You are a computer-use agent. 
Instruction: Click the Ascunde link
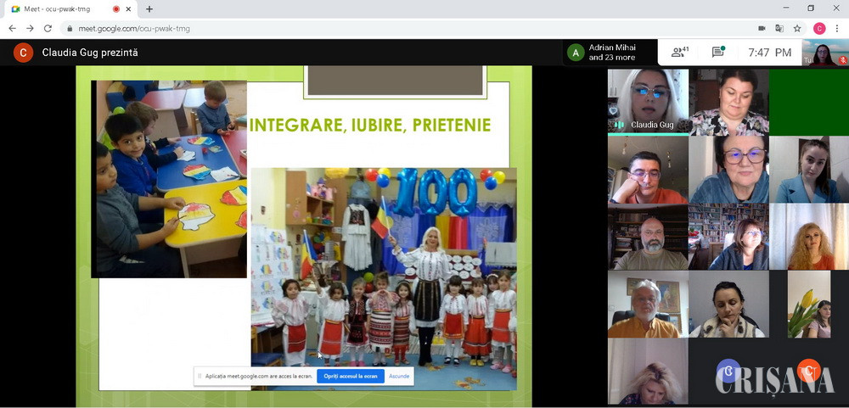coord(399,376)
